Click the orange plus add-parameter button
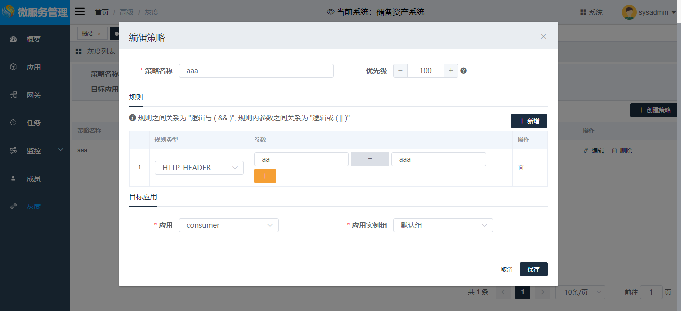Image resolution: width=681 pixels, height=311 pixels. click(x=265, y=176)
